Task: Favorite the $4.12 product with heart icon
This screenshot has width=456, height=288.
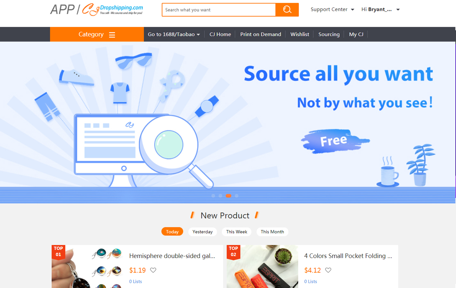Action: click(x=328, y=270)
